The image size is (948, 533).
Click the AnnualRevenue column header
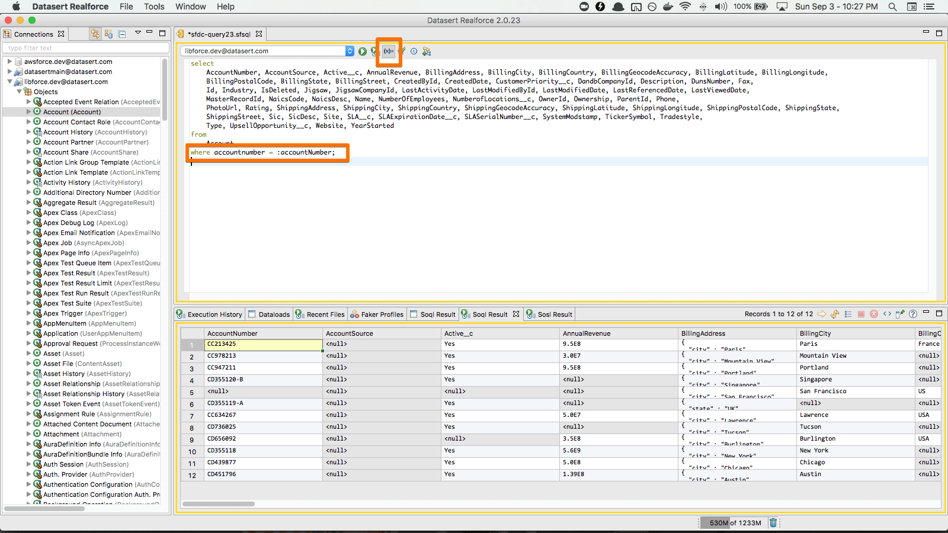click(x=587, y=333)
